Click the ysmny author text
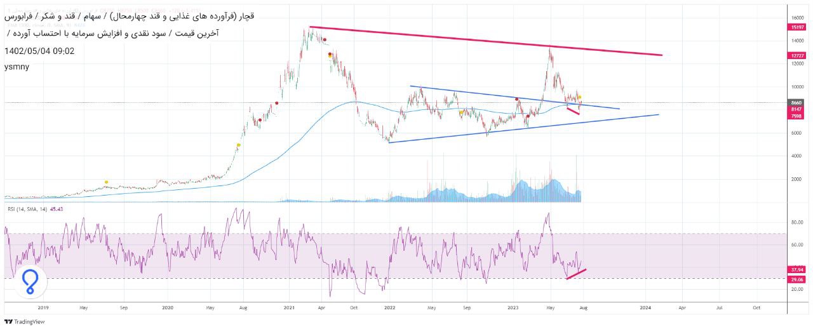813x329 pixels. tap(16, 66)
